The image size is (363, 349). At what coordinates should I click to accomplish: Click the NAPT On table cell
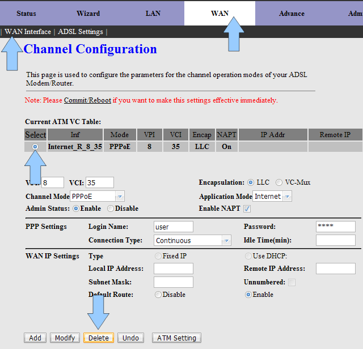[x=227, y=147]
